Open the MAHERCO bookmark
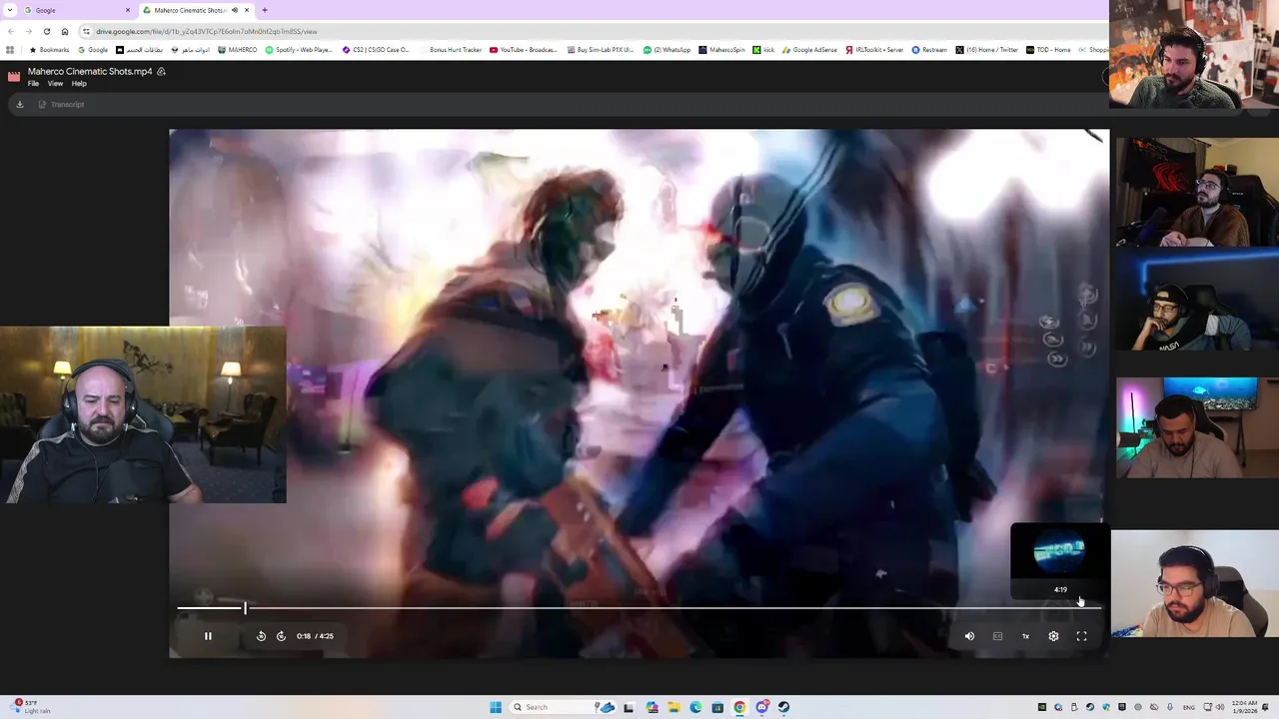Screen dimensions: 1279x719 pyautogui.click(x=237, y=50)
